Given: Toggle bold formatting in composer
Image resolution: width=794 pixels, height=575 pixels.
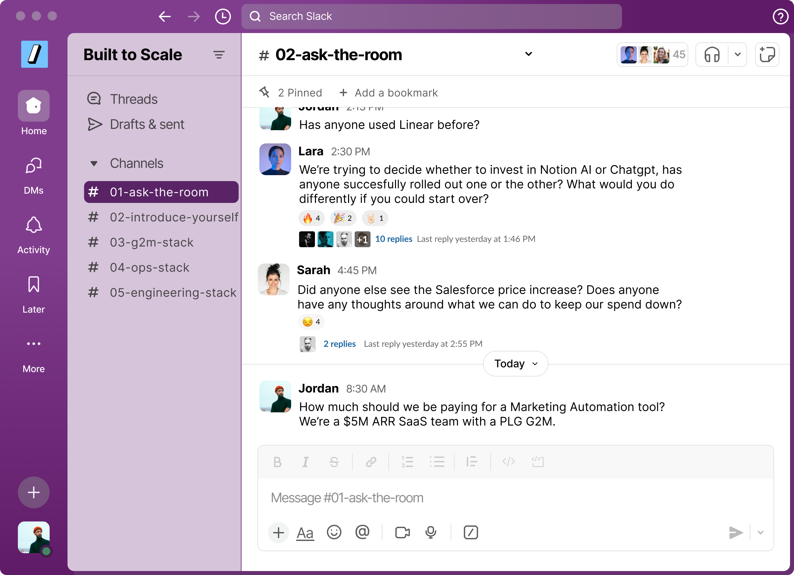Looking at the screenshot, I should 277,462.
